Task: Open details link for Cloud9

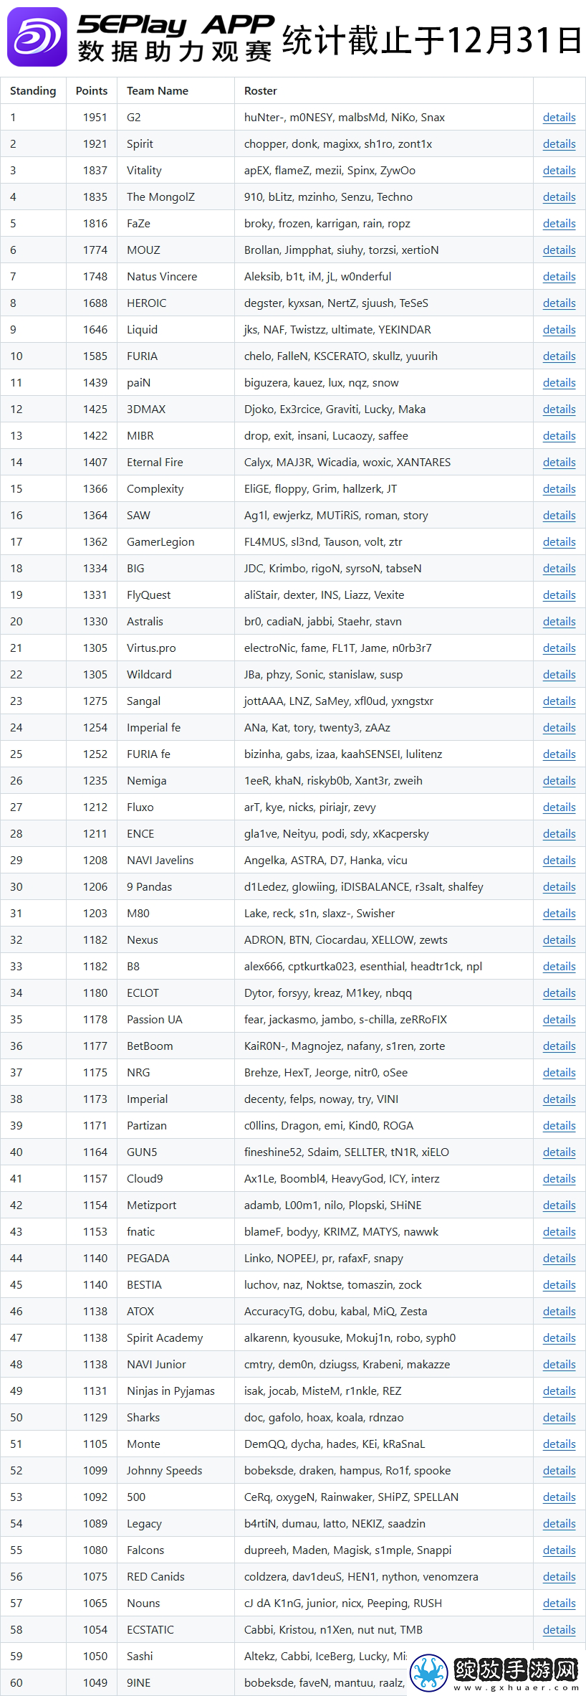Action: point(559,1179)
